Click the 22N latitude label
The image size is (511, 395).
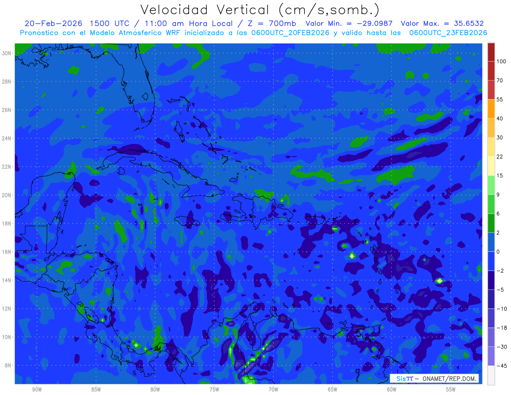point(7,167)
